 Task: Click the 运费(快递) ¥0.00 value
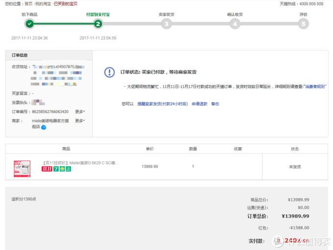304,207
